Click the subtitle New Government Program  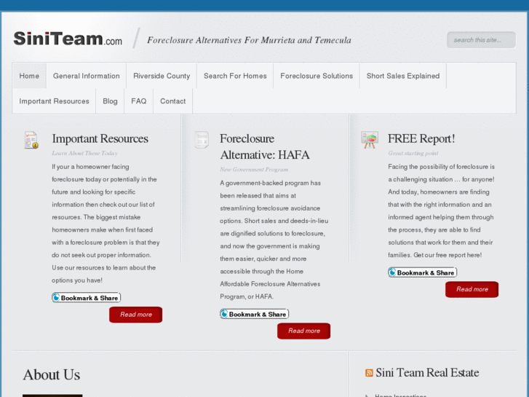(x=254, y=169)
